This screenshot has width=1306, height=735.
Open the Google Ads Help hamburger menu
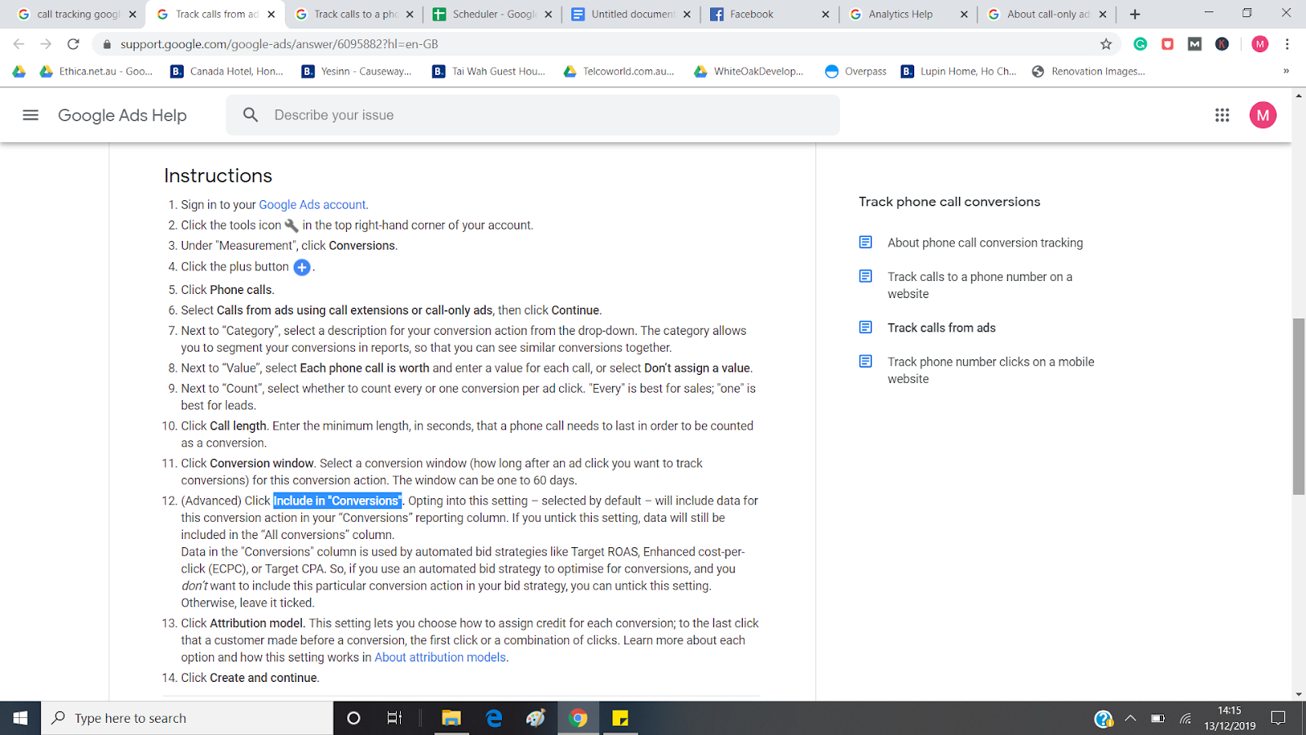pos(30,115)
